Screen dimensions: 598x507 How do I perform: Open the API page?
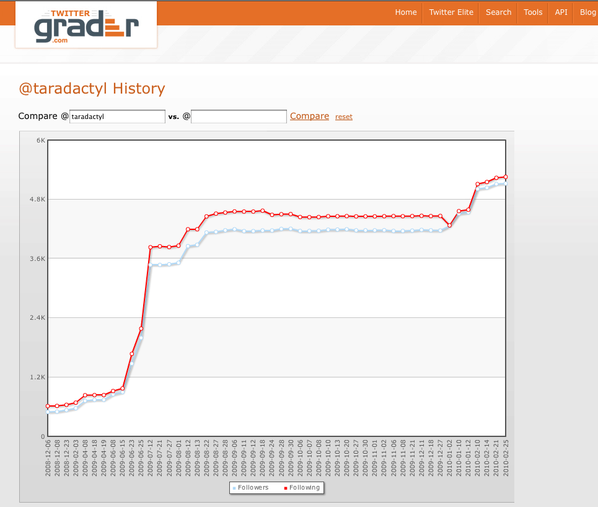[561, 12]
